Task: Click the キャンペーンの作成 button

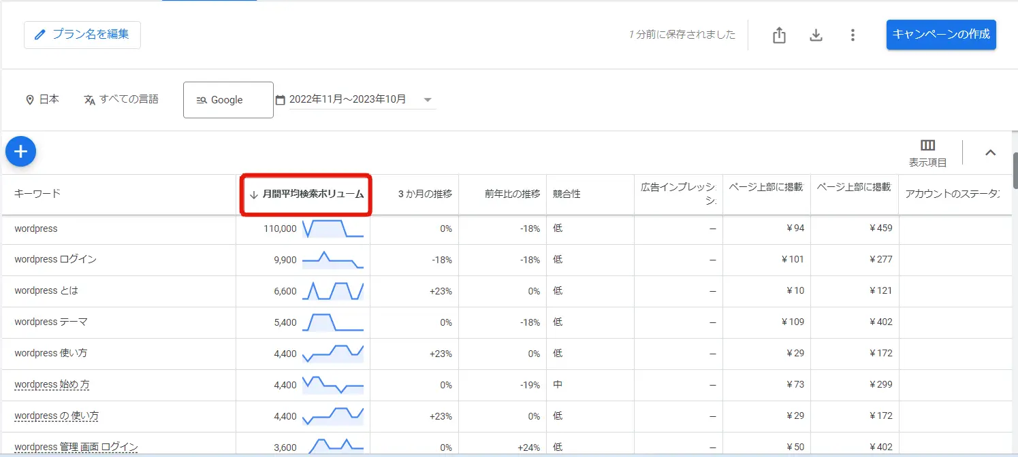Action: pyautogui.click(x=940, y=35)
